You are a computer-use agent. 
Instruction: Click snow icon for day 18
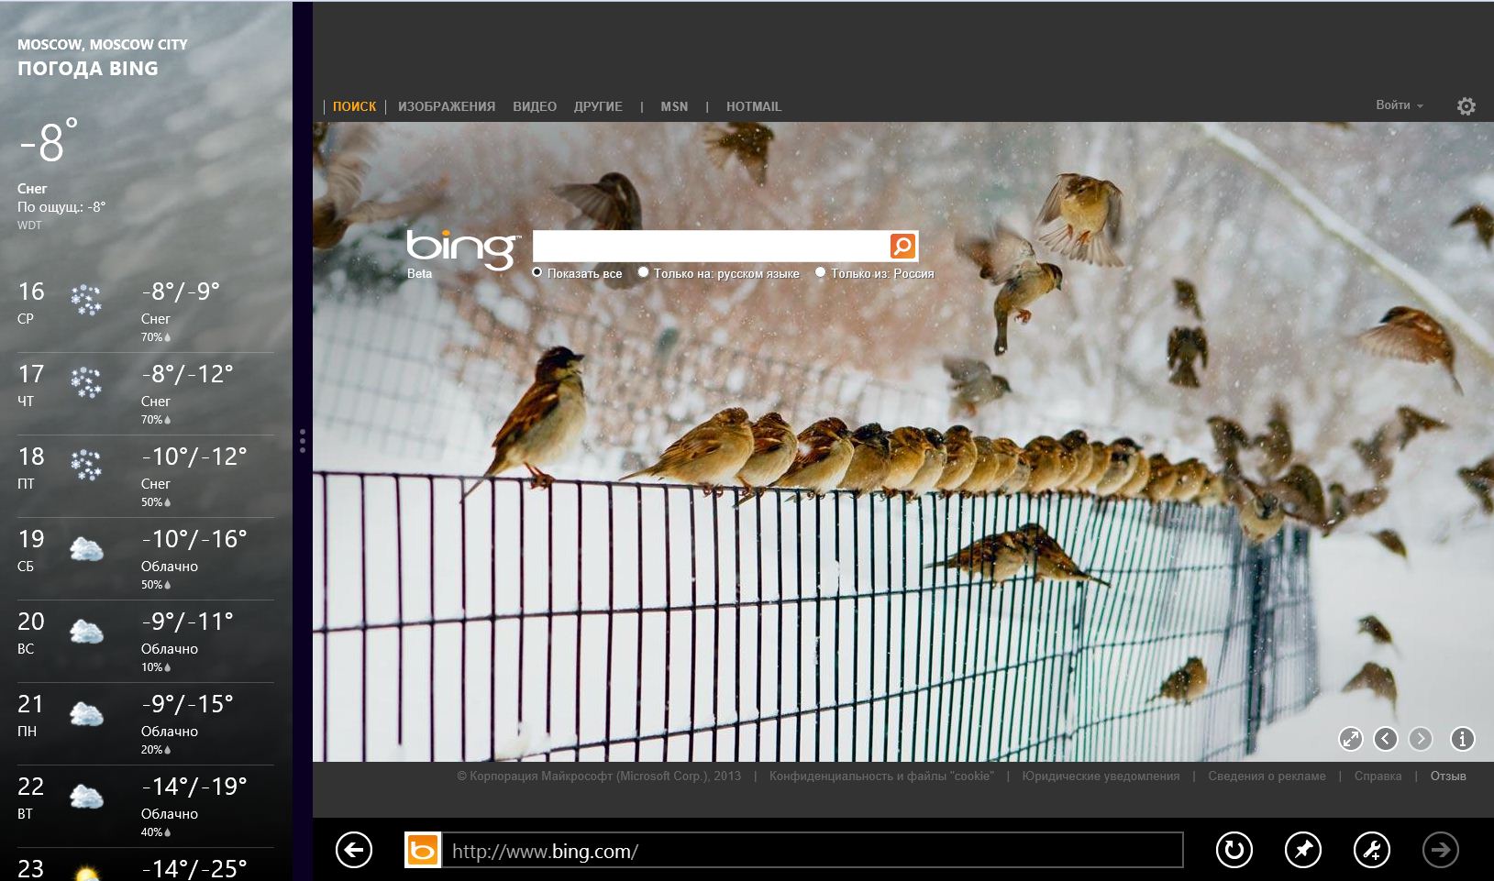(86, 465)
